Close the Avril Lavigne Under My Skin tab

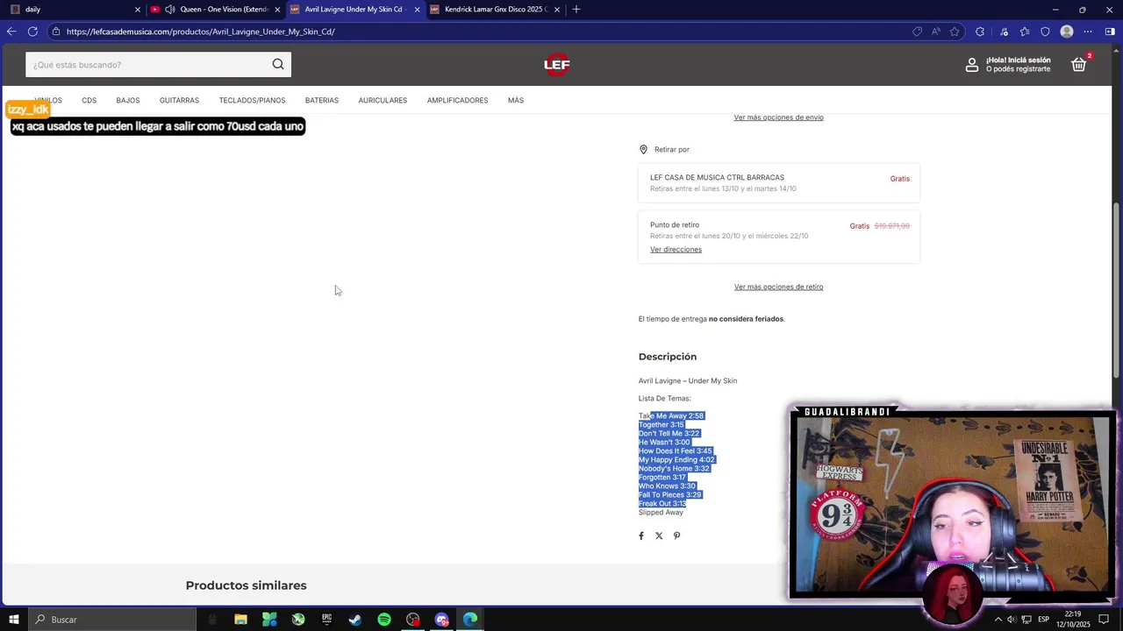click(x=417, y=10)
